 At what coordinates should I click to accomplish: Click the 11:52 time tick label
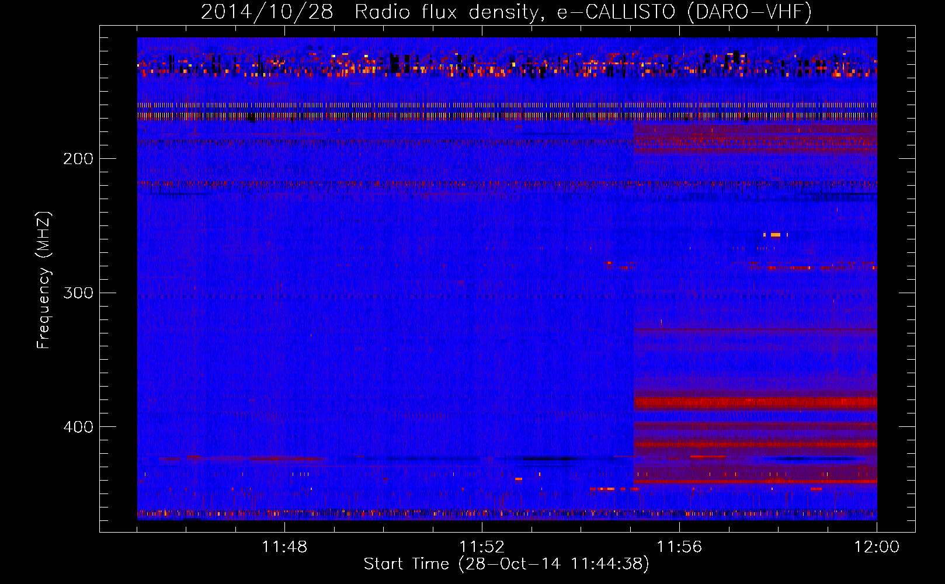tap(482, 547)
